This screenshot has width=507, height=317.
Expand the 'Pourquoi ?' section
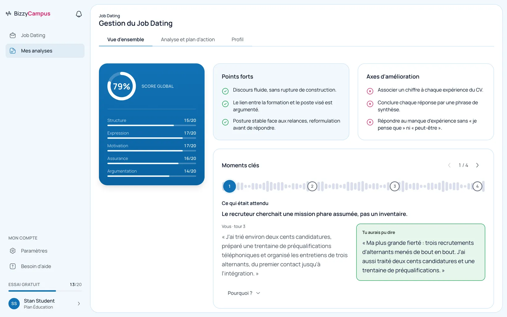pyautogui.click(x=244, y=293)
